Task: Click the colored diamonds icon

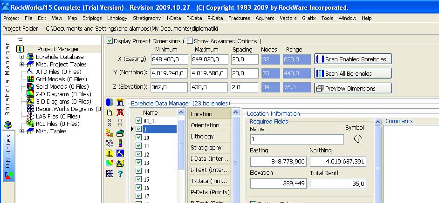Action: (x=110, y=143)
